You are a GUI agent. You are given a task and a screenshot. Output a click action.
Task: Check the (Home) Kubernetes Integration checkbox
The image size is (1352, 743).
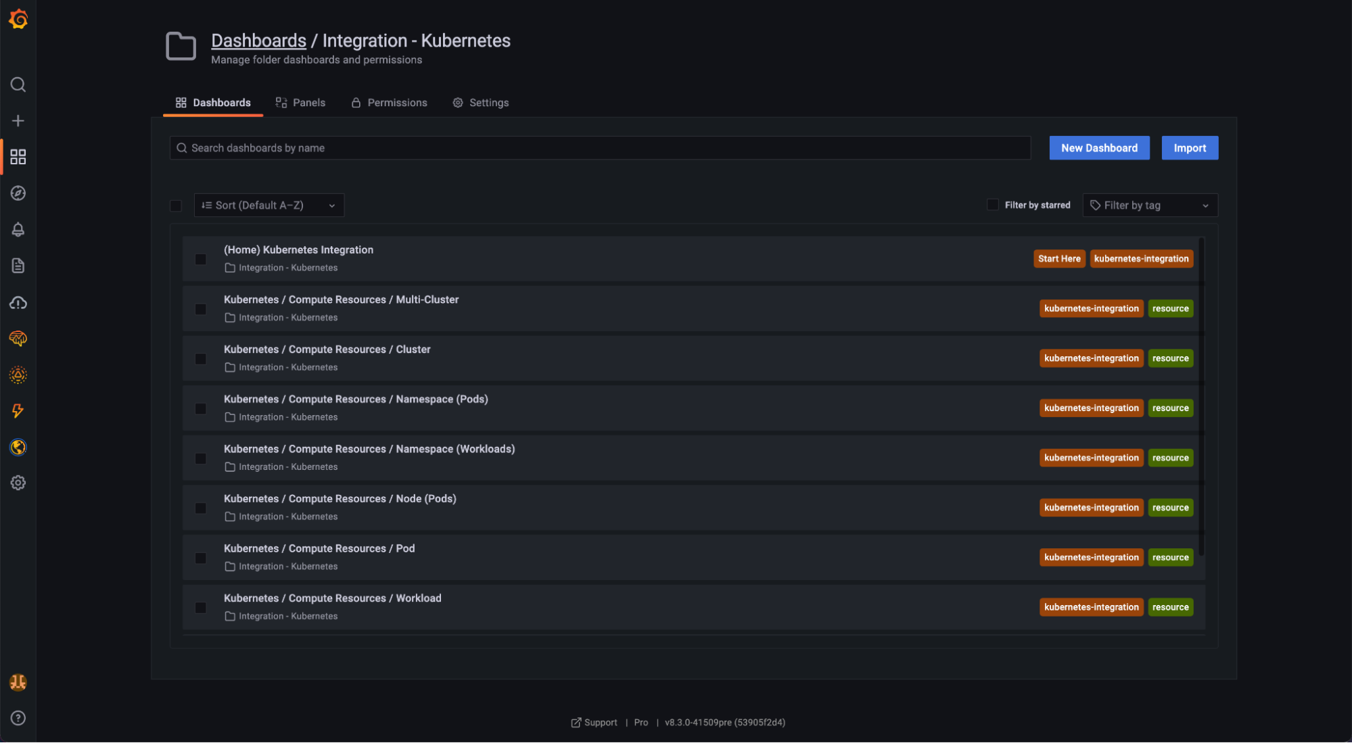201,259
